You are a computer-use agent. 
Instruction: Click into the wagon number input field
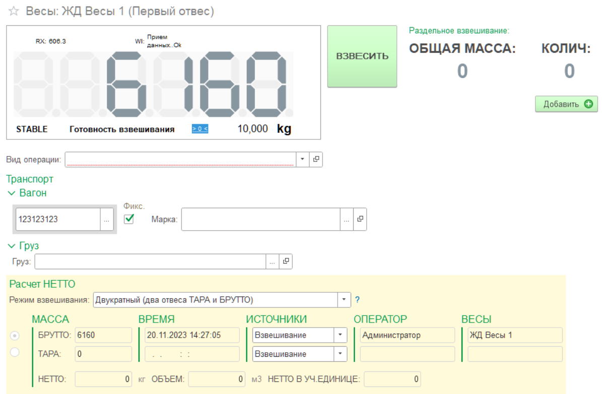(x=58, y=220)
